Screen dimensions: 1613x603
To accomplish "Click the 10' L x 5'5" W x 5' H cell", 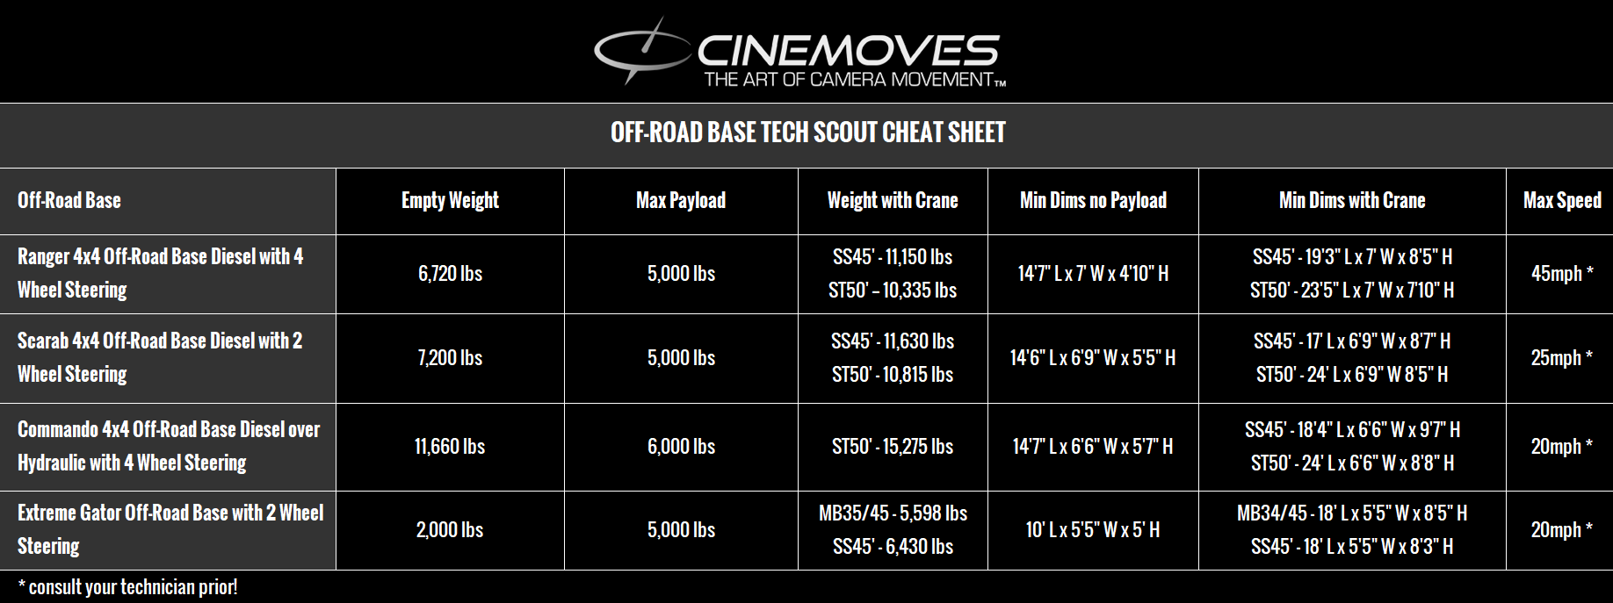I will (1093, 529).
